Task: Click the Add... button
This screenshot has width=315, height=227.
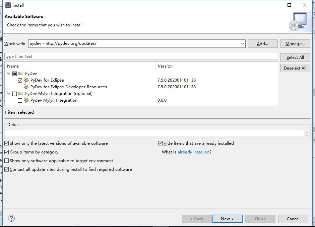Action: (263, 44)
